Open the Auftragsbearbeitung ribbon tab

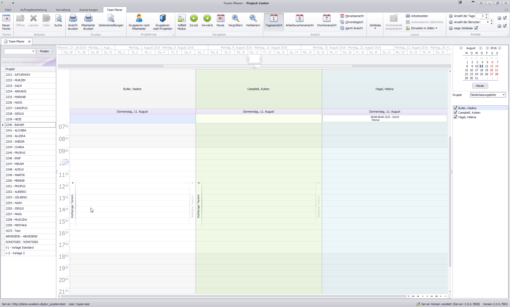[x=33, y=10]
